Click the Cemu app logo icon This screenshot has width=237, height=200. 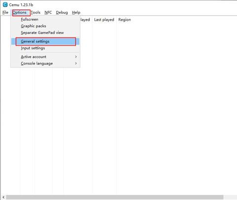point(5,4)
